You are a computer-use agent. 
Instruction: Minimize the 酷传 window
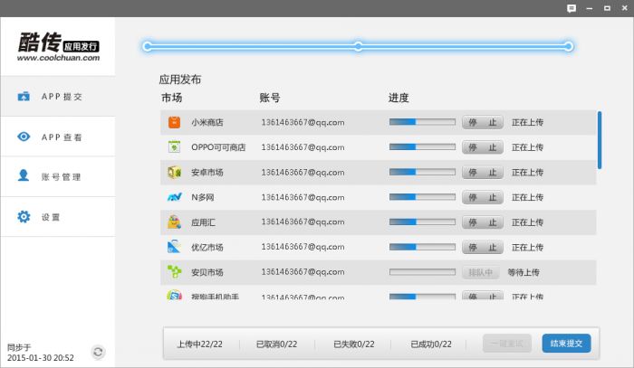[x=590, y=8]
